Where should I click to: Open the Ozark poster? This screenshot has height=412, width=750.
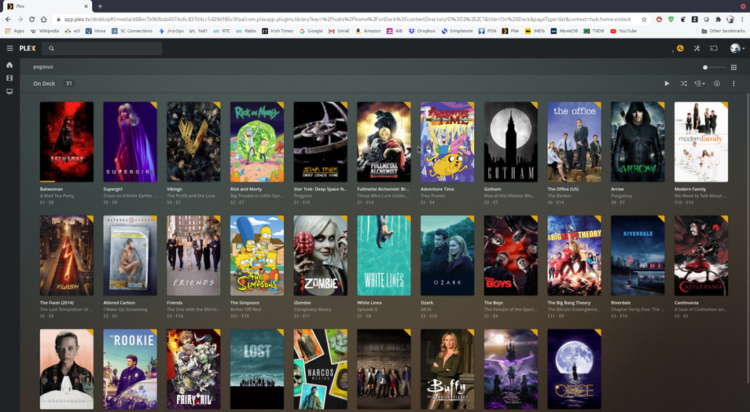pyautogui.click(x=447, y=256)
